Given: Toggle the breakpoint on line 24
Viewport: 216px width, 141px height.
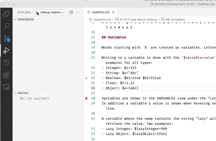Looking at the screenshot, I should click(86, 78).
